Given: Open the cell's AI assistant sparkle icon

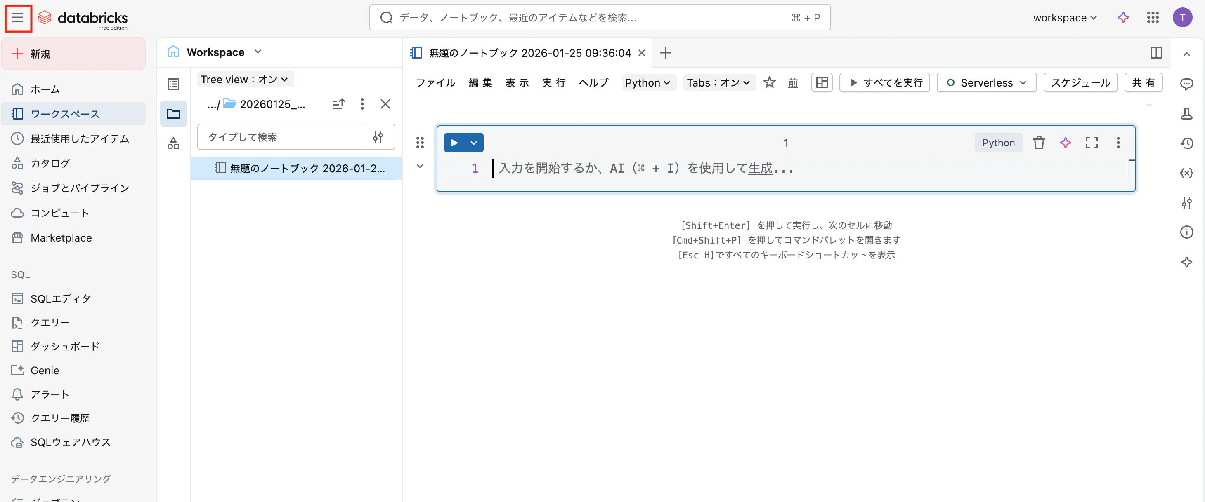Looking at the screenshot, I should click(1065, 143).
